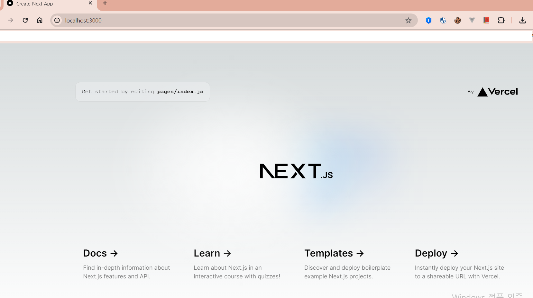Open the translate extension icon
The width and height of the screenshot is (533, 298).
point(443,20)
